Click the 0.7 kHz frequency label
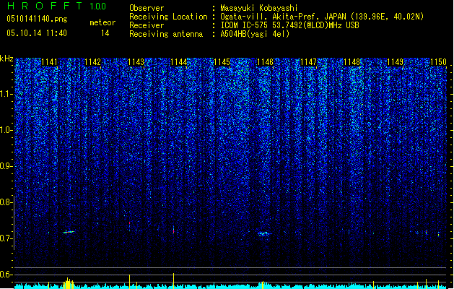454x289 pixels. click(x=6, y=238)
